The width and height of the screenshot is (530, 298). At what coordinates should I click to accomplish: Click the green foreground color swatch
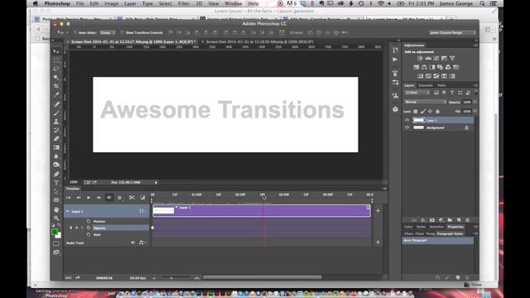coord(55,232)
